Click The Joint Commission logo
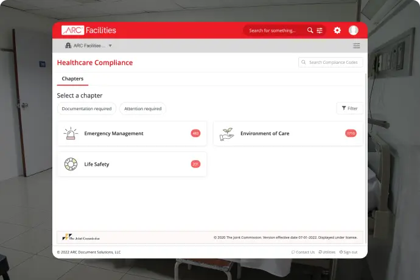Screen dimensions: 420x280 [80, 237]
